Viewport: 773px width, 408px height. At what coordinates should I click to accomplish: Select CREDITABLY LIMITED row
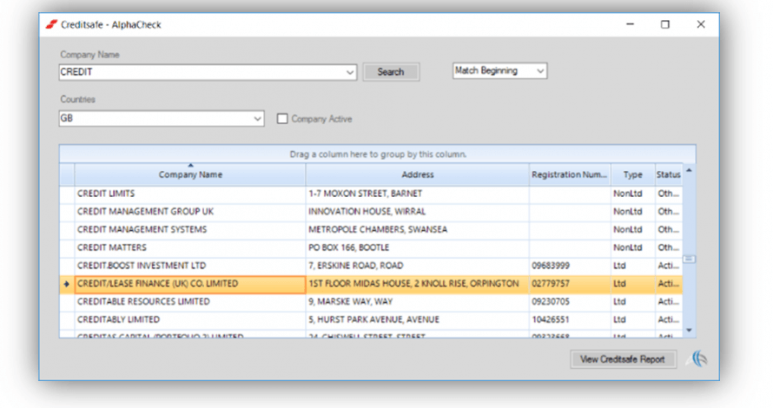[x=371, y=319]
